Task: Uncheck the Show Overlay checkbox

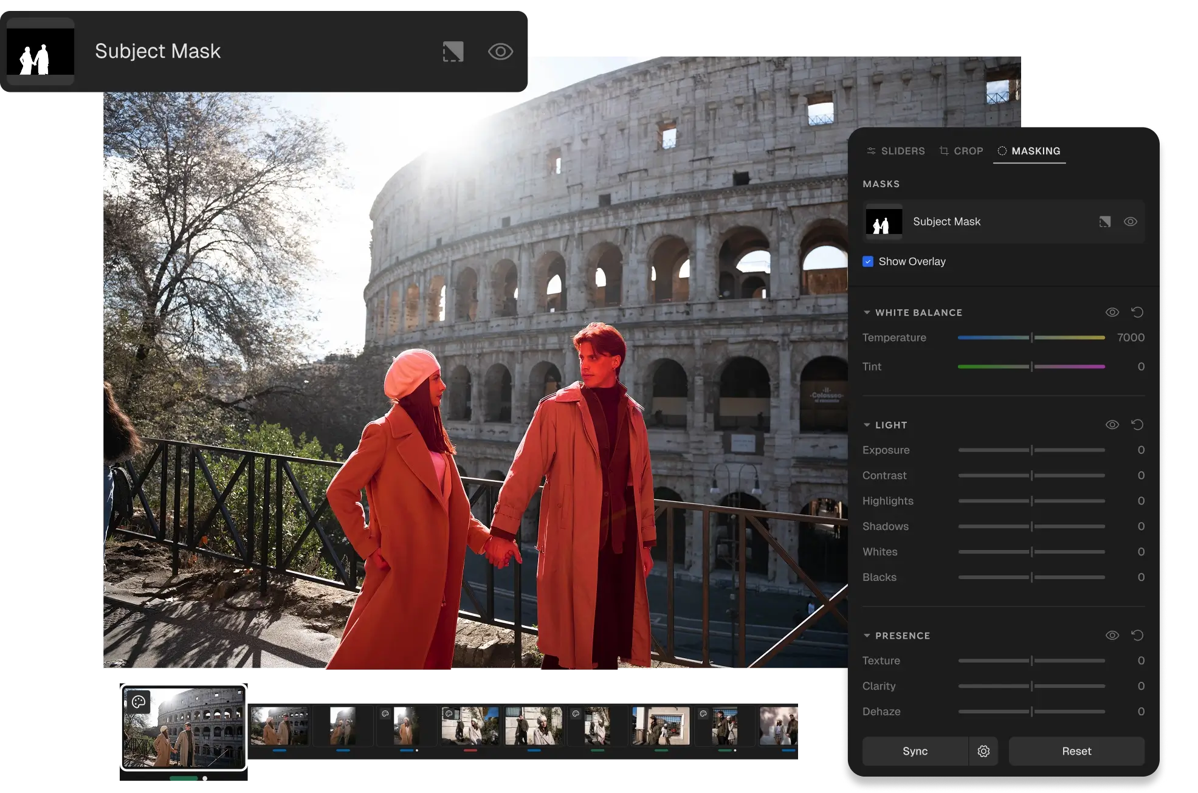Action: pos(868,261)
